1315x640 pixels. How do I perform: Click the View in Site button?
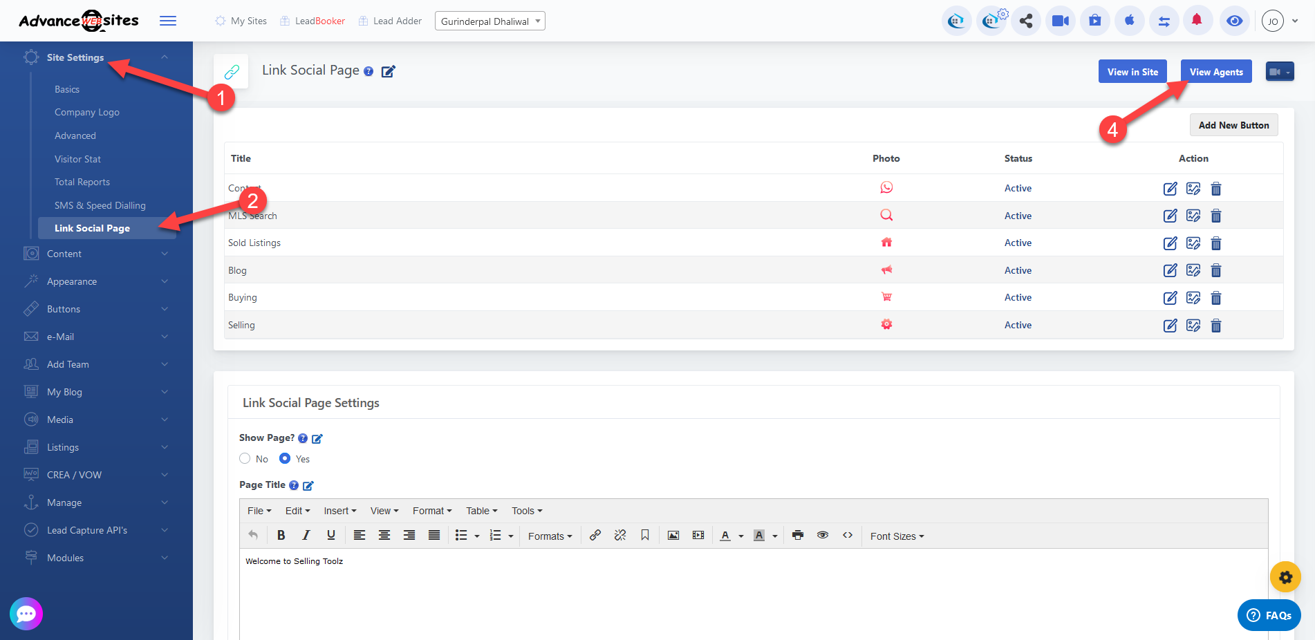coord(1132,72)
